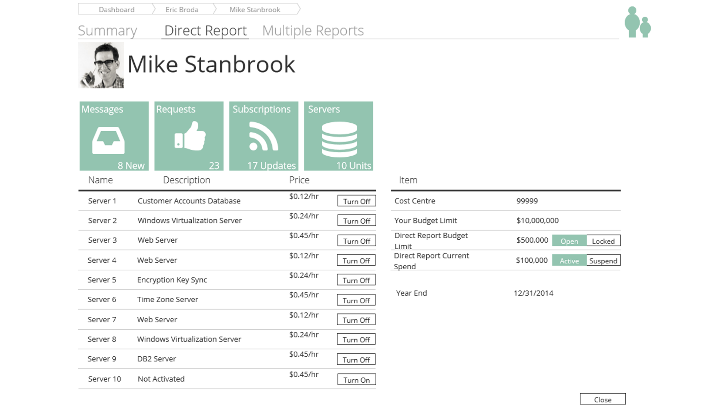This screenshot has width=723, height=406.
Task: Navigate to Eric Broda breadcrumb
Action: (x=182, y=10)
